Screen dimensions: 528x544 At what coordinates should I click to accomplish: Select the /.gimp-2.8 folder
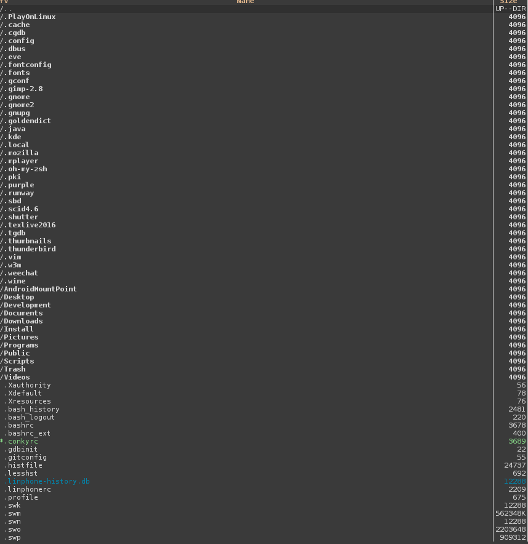[22, 89]
